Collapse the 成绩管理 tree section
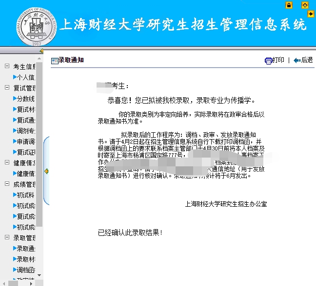Viewport: 316px width, 286px height. (7, 184)
